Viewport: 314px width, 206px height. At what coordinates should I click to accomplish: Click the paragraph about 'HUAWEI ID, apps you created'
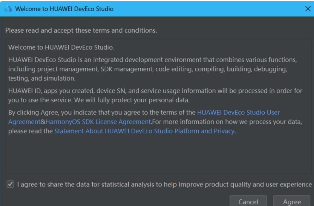[155, 95]
